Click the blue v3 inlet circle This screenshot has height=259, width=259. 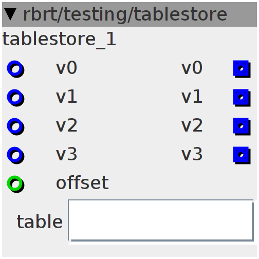coord(15,155)
